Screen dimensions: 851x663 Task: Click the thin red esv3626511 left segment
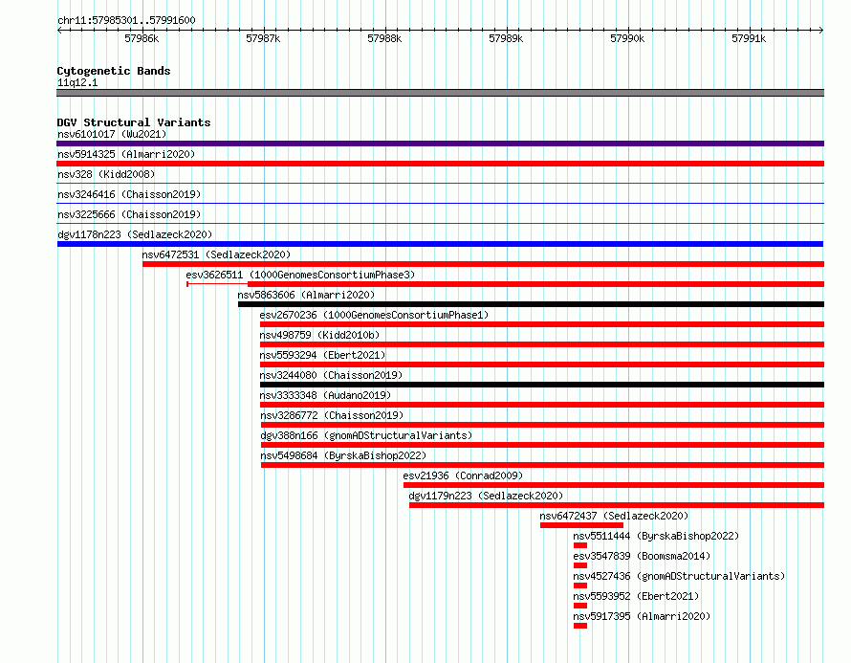tap(217, 284)
